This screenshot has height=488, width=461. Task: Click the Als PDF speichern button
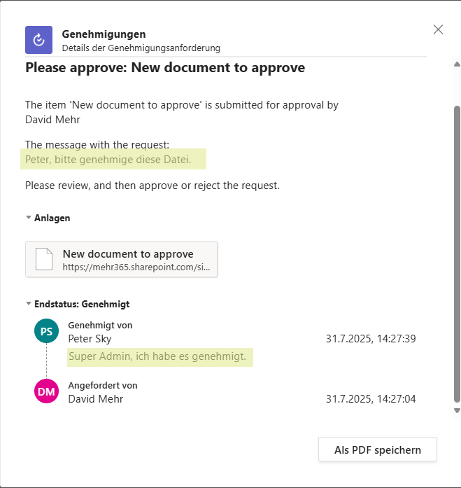tap(377, 449)
